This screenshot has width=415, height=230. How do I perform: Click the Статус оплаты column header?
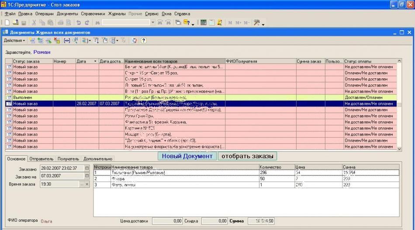click(x=370, y=62)
